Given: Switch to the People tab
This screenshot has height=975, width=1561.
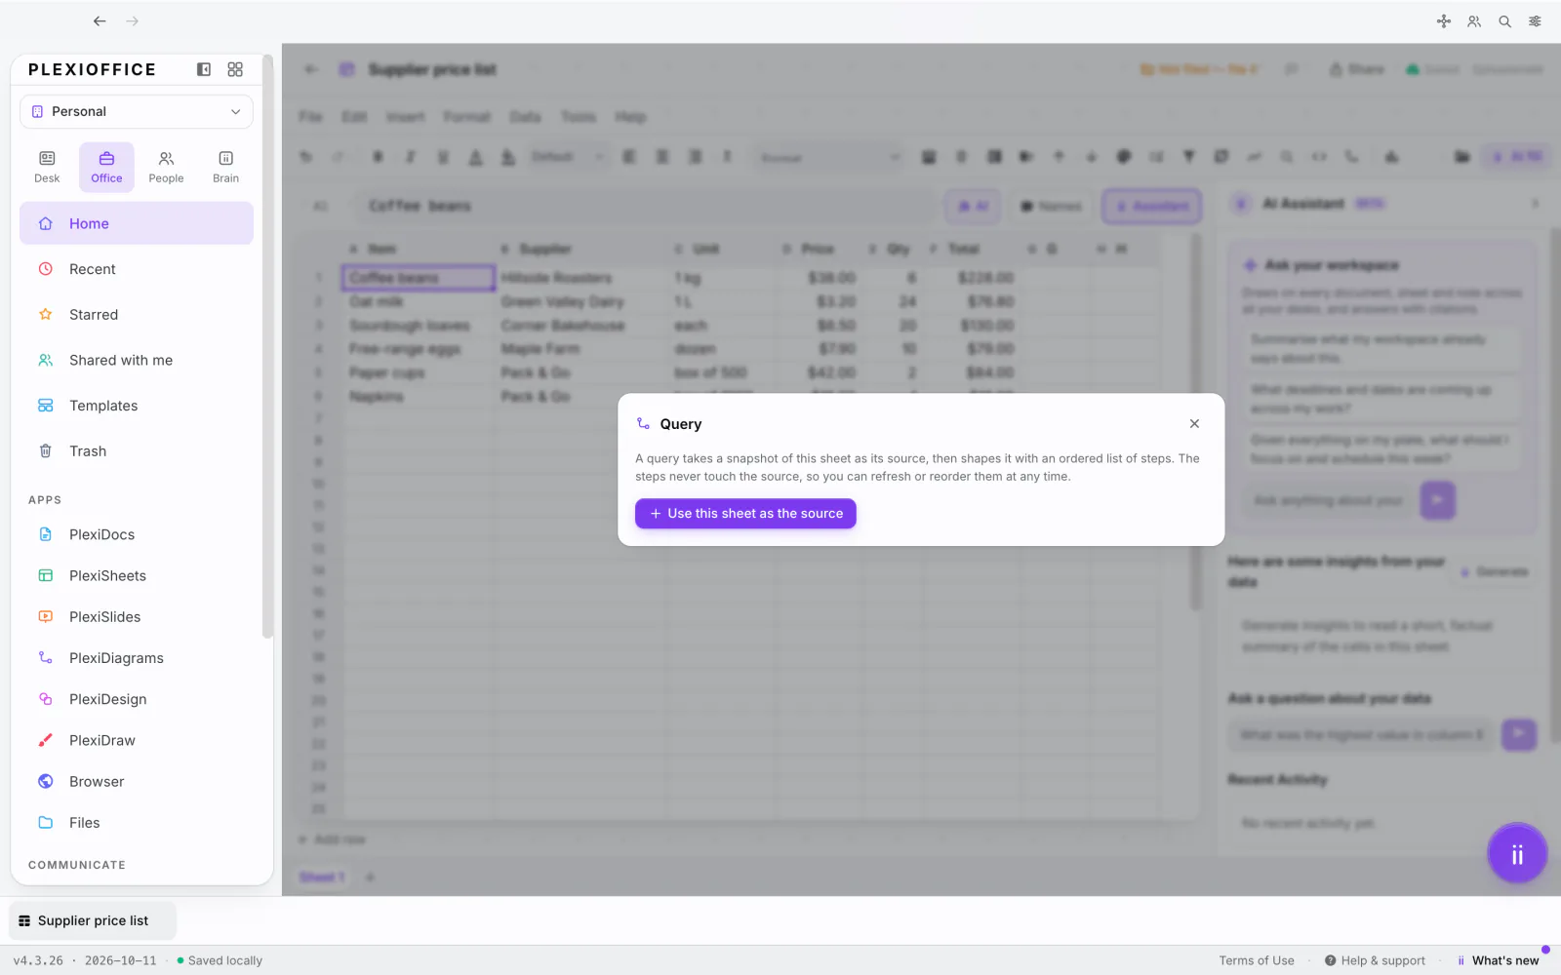Looking at the screenshot, I should 166,167.
